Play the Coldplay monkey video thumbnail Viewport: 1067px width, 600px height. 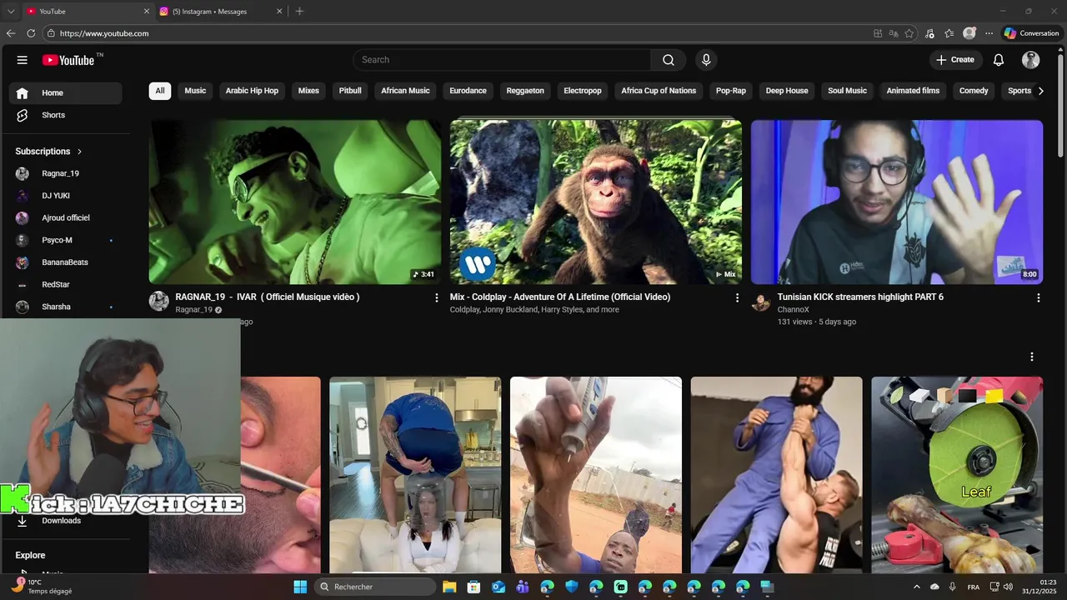click(596, 202)
